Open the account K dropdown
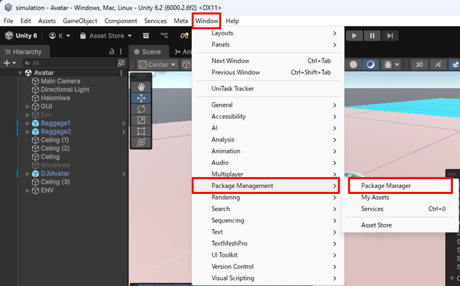 pyautogui.click(x=60, y=36)
